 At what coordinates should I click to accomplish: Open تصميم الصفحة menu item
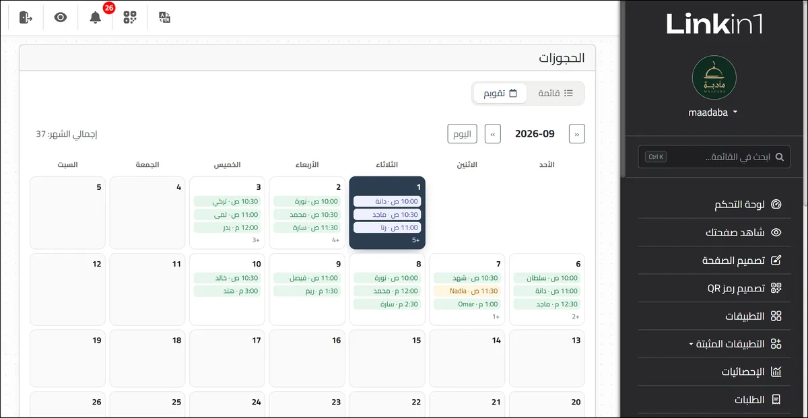[x=714, y=260]
